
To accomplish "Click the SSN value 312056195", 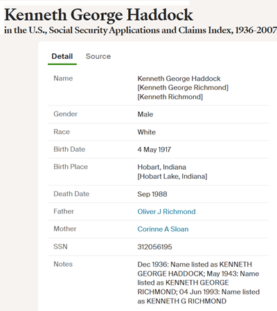I will coord(154,247).
